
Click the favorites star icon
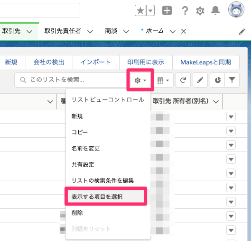[x=140, y=10]
